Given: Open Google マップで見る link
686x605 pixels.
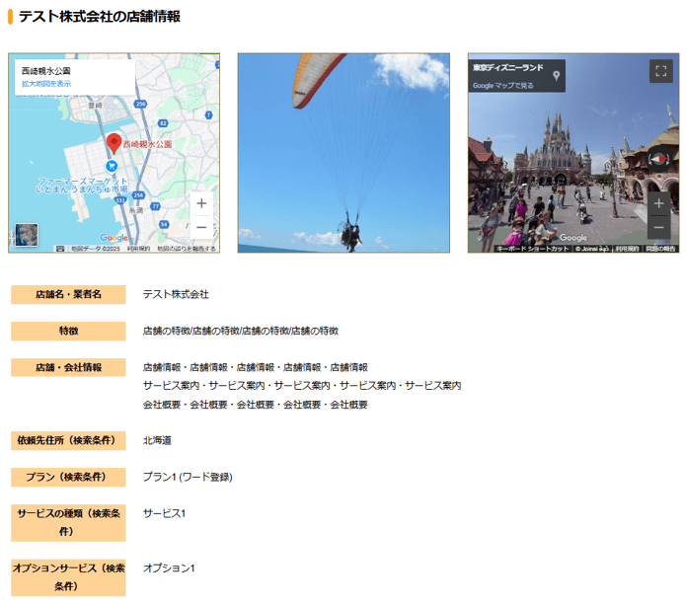Looking at the screenshot, I should coord(502,86).
